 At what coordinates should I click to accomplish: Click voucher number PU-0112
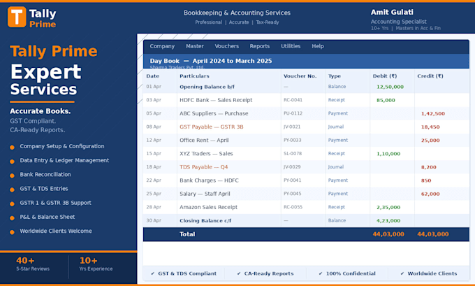[x=293, y=113]
